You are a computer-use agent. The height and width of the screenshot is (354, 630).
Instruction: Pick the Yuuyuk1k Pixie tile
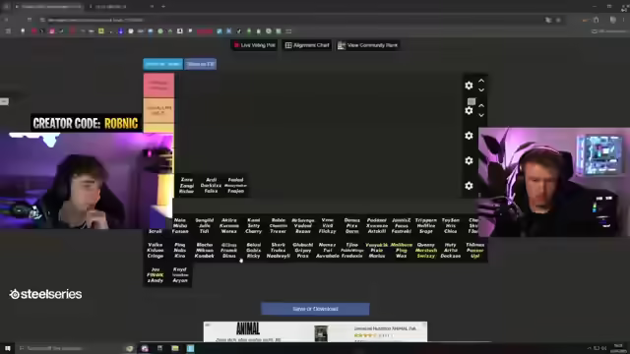[376, 251]
